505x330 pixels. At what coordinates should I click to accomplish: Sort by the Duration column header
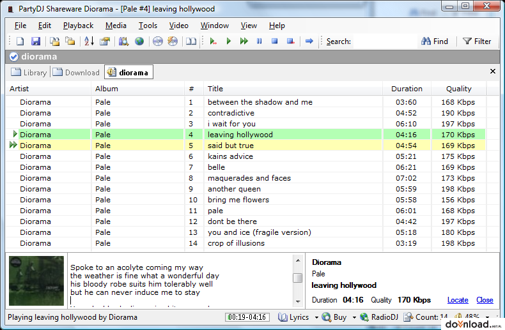coord(407,89)
